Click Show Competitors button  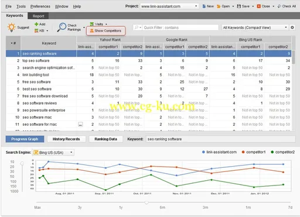105,31
